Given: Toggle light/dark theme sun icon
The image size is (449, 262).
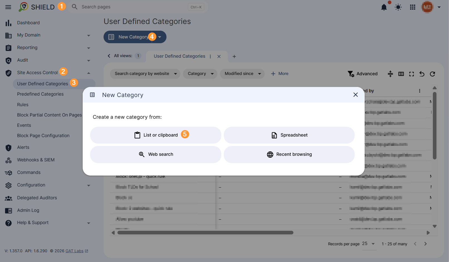Looking at the screenshot, I should tap(398, 7).
